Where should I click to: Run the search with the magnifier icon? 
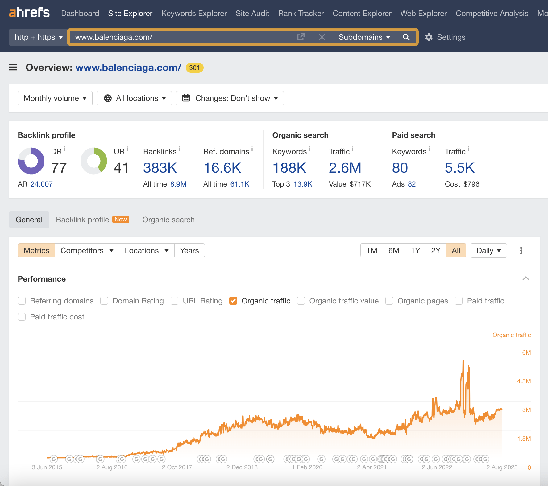(x=406, y=37)
